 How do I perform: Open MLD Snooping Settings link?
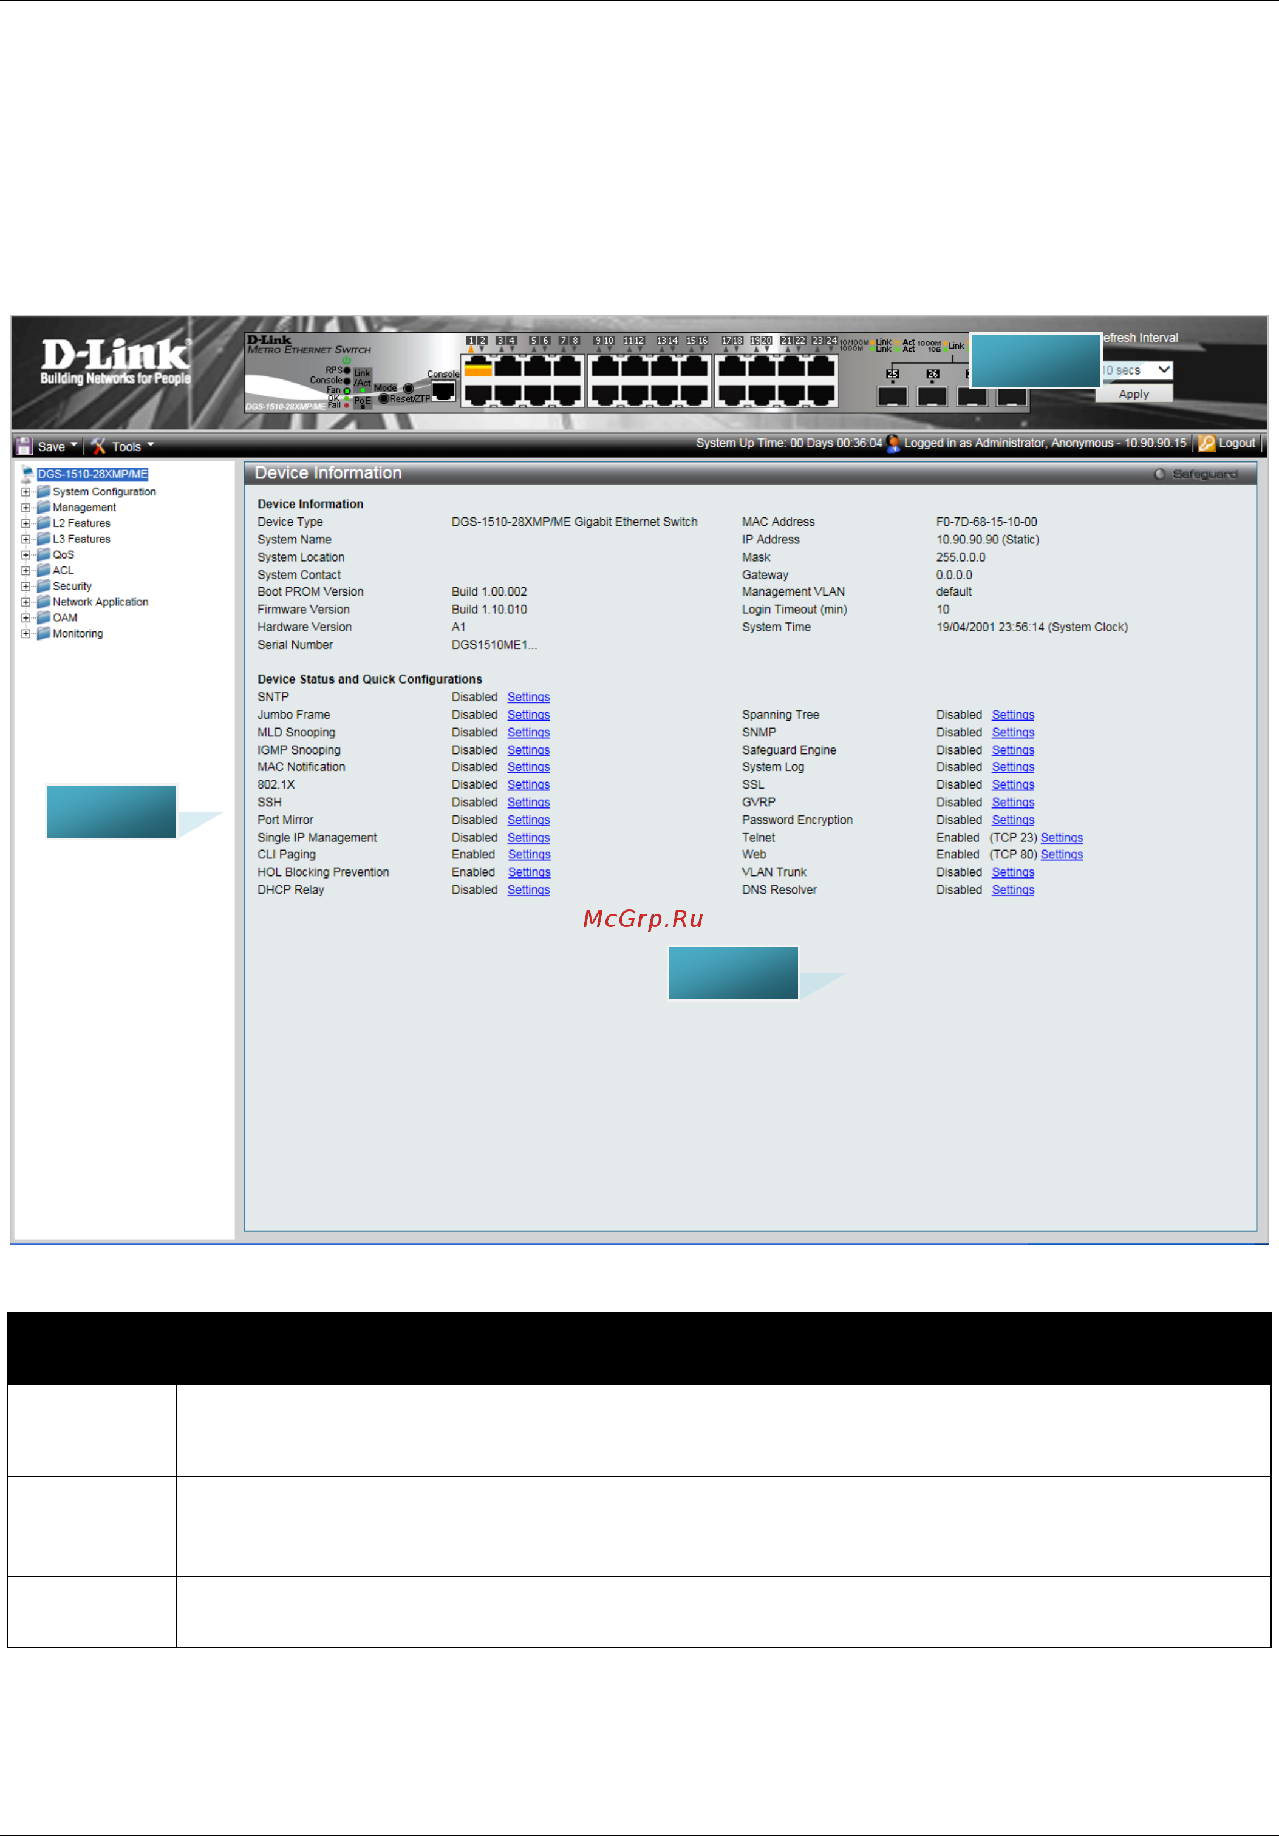coord(528,732)
